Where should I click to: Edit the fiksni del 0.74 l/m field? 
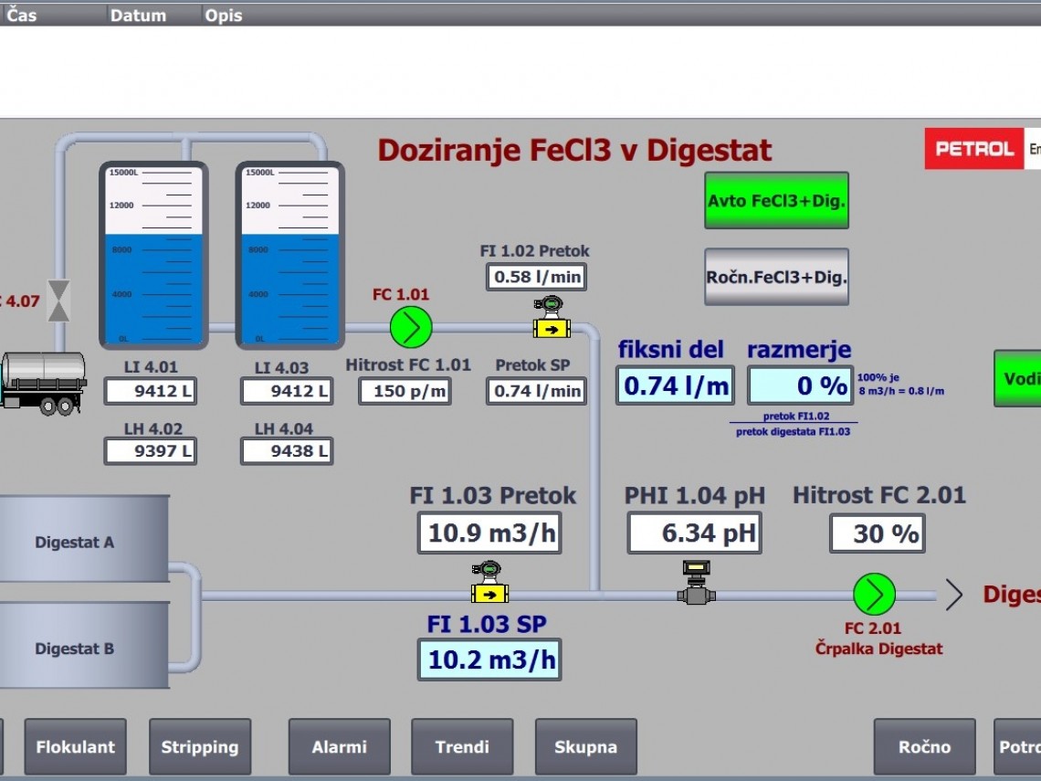click(675, 385)
